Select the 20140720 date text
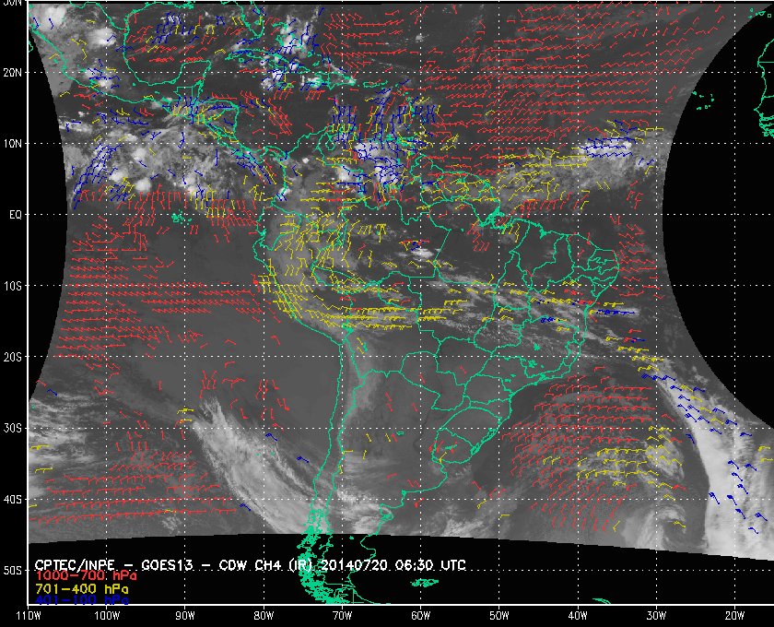Viewport: 774px width, 627px height. (354, 565)
